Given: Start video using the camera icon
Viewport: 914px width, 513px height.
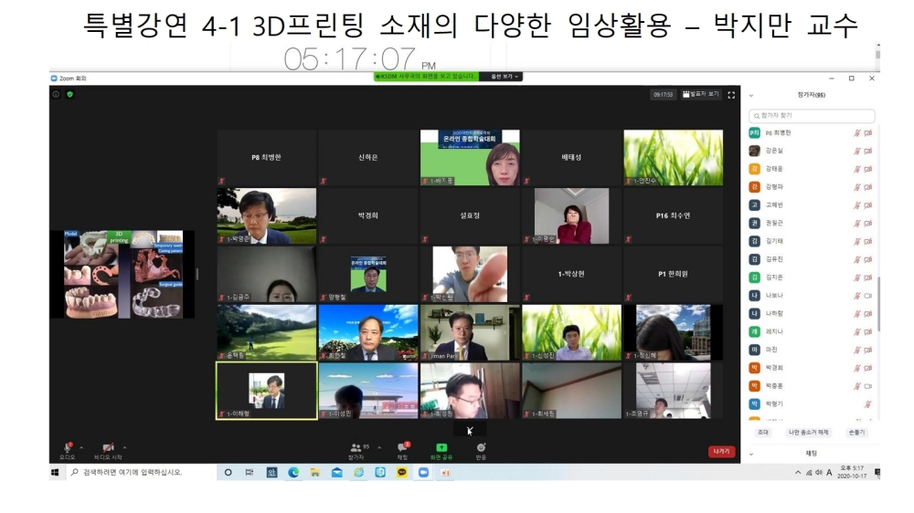Looking at the screenshot, I should pos(108,447).
